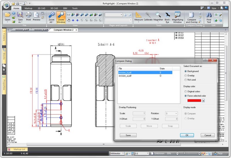231x158 pixels.
Task: Open the revision_b.pdf document tab
Action: (x=41, y=30)
